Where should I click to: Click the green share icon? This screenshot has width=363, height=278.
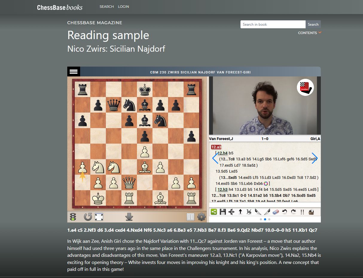(214, 212)
